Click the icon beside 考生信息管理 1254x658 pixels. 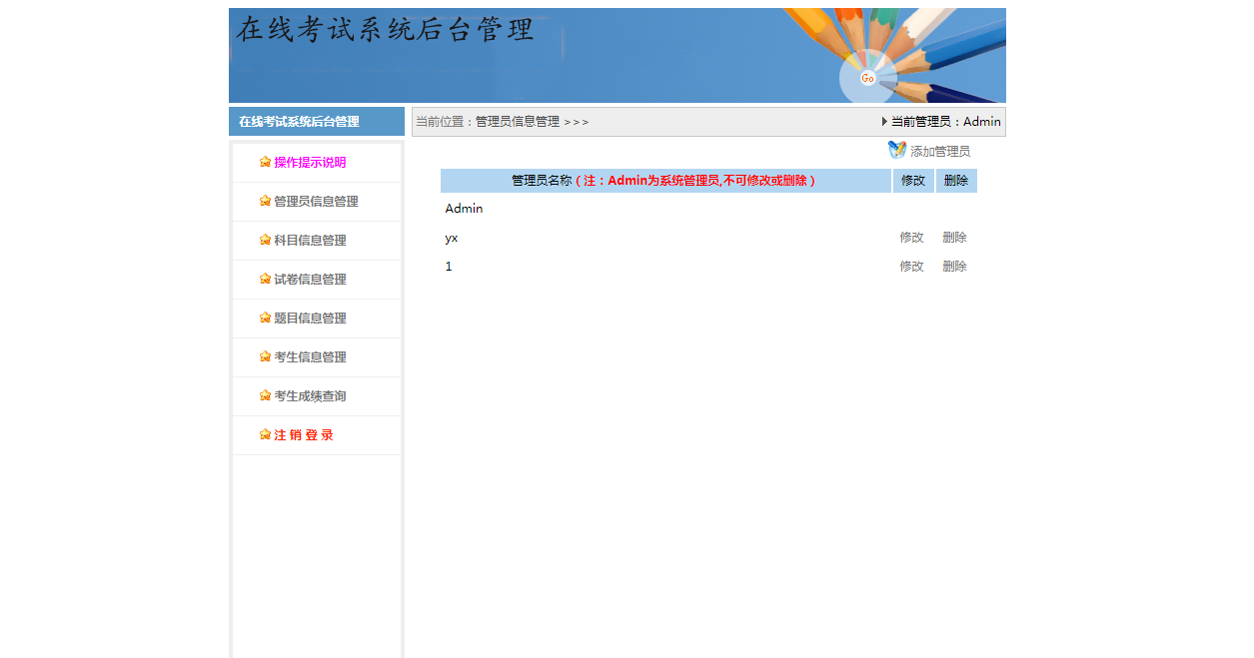(x=265, y=356)
